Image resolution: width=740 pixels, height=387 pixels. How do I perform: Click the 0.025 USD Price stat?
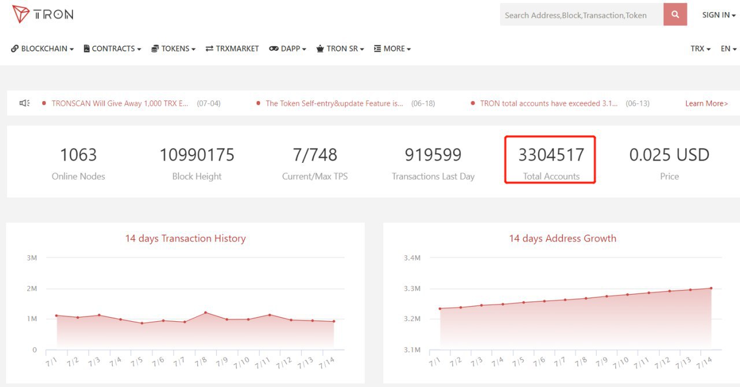[669, 163]
